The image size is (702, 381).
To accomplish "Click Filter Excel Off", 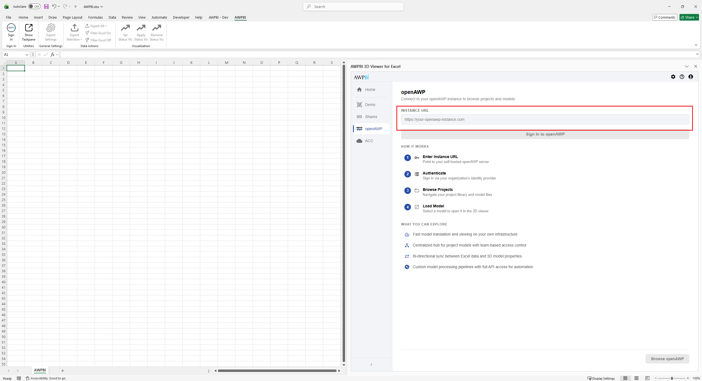I will click(98, 40).
